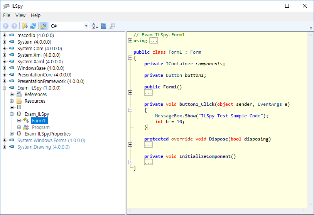Click the Program class icon
Viewport: 314px width, 215px height.
[26, 127]
